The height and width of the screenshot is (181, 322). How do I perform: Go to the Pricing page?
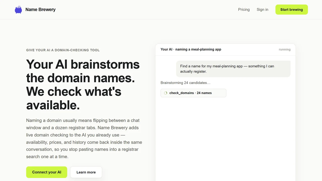click(244, 10)
